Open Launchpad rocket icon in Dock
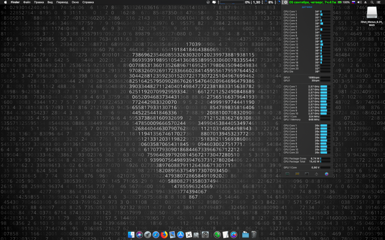This screenshot has height=240, width=385. [147, 235]
